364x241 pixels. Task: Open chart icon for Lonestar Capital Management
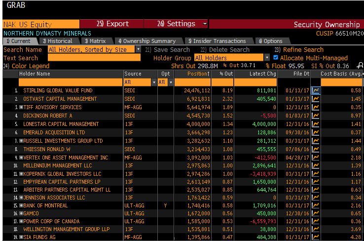click(316, 124)
